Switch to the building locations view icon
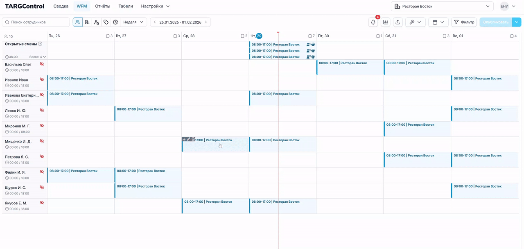The width and height of the screenshot is (524, 249). (87, 22)
